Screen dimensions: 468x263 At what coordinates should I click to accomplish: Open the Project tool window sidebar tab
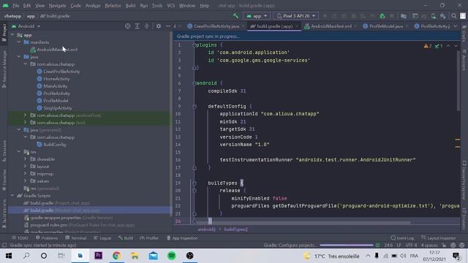4,33
